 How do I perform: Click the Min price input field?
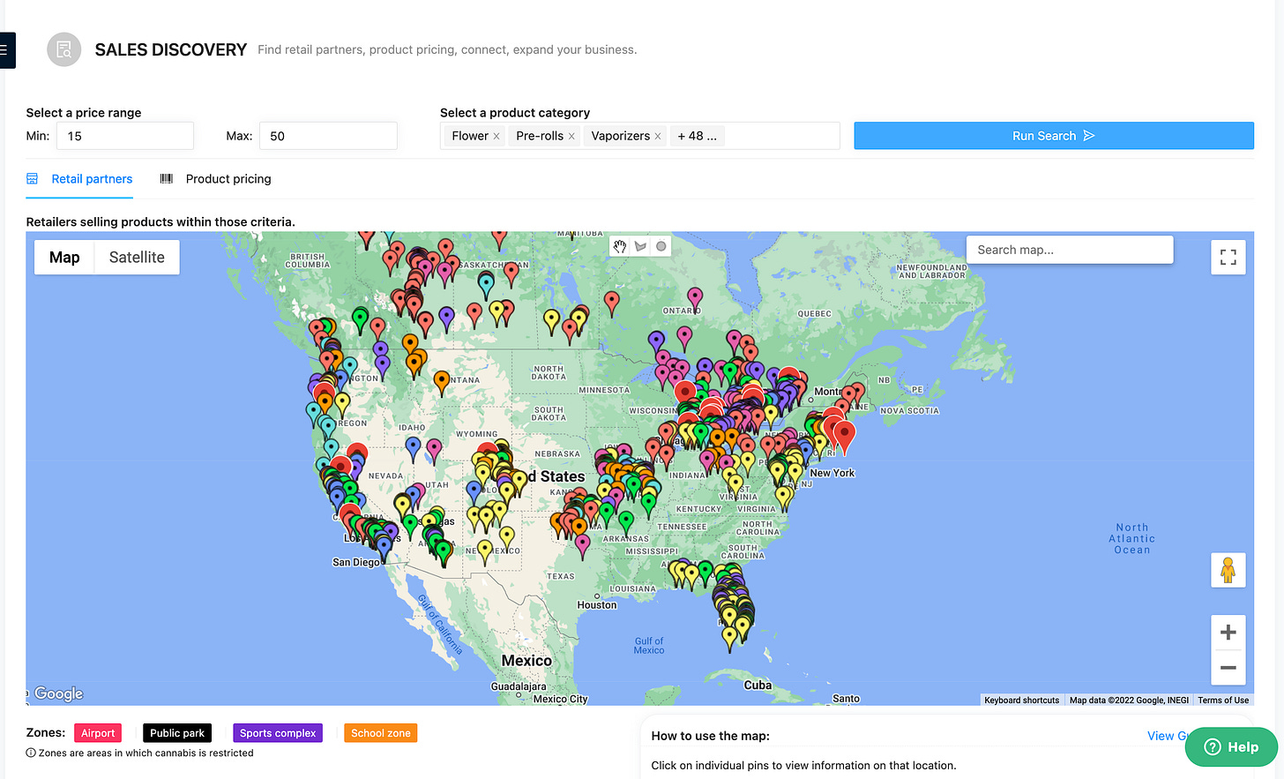125,136
